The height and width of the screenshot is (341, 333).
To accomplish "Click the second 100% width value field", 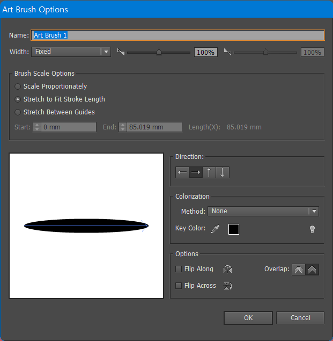I will pyautogui.click(x=313, y=52).
